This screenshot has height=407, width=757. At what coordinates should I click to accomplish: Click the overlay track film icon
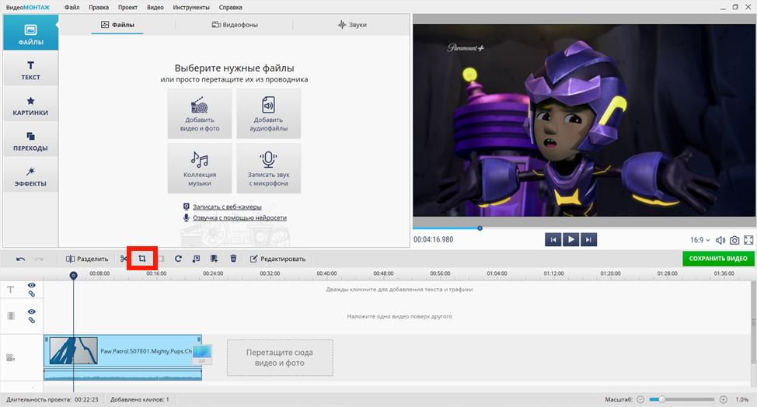click(x=11, y=316)
